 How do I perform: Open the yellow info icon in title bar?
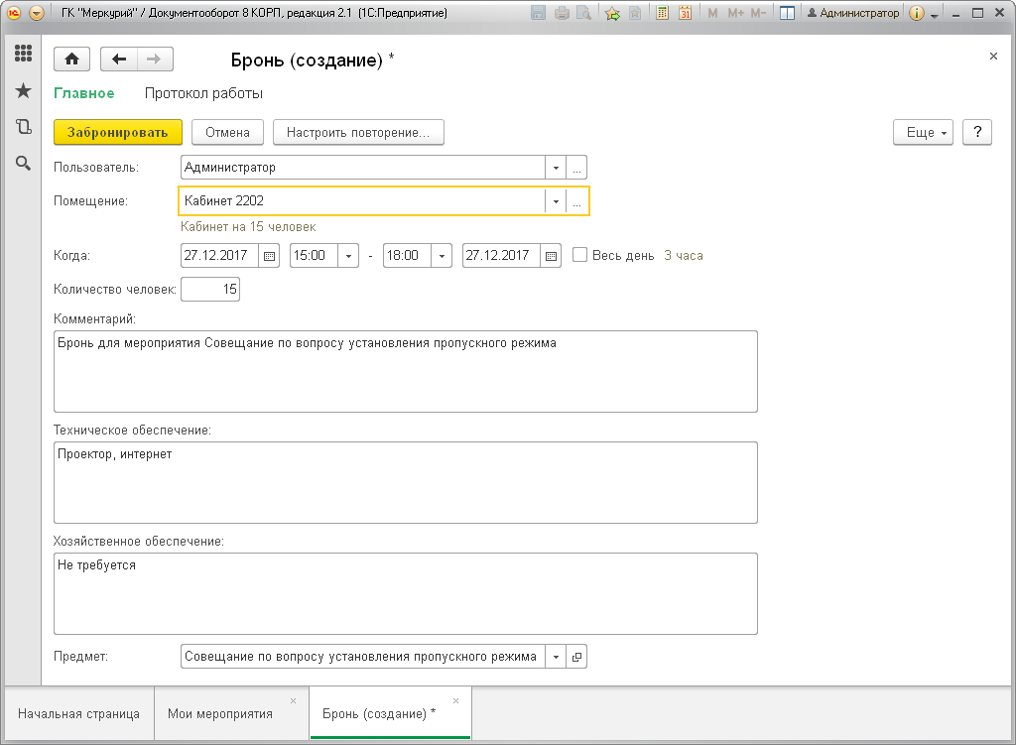point(916,13)
